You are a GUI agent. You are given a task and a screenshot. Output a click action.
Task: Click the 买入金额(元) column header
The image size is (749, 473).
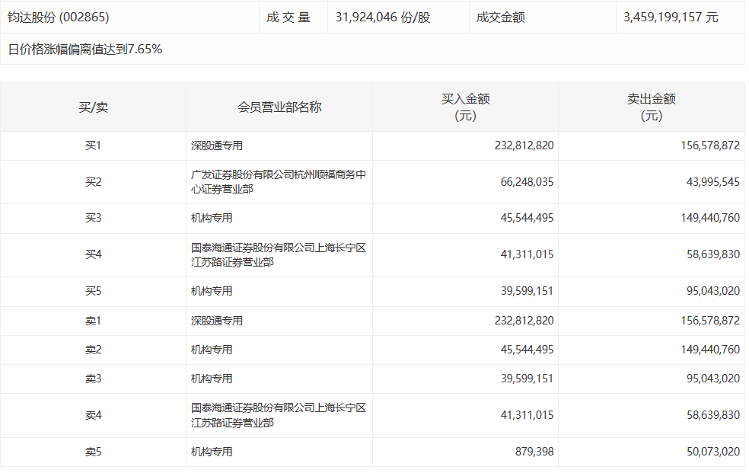[465, 107]
